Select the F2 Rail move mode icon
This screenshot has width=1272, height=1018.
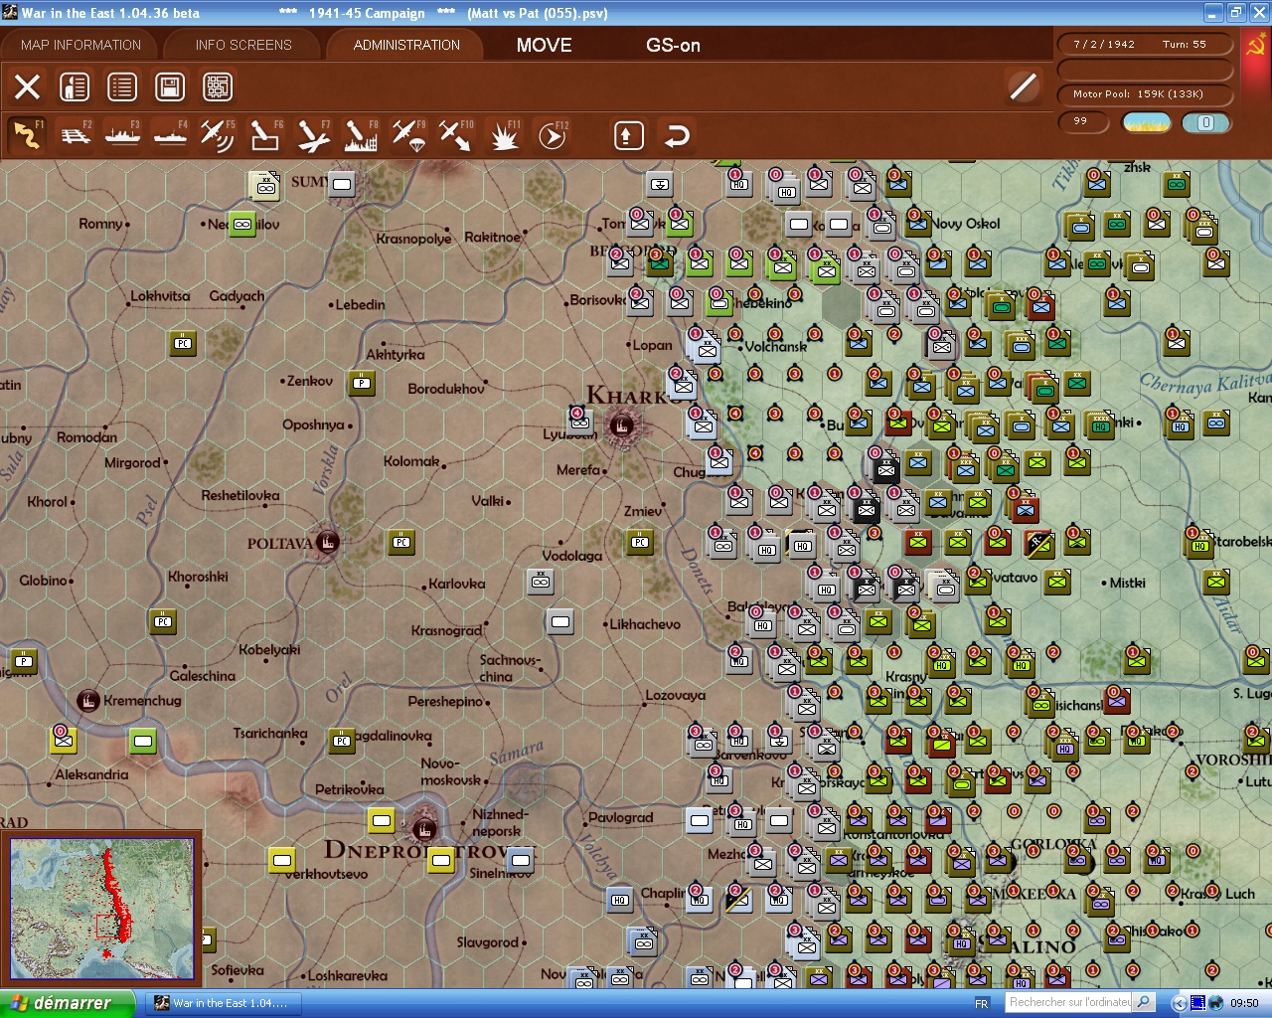tap(76, 135)
